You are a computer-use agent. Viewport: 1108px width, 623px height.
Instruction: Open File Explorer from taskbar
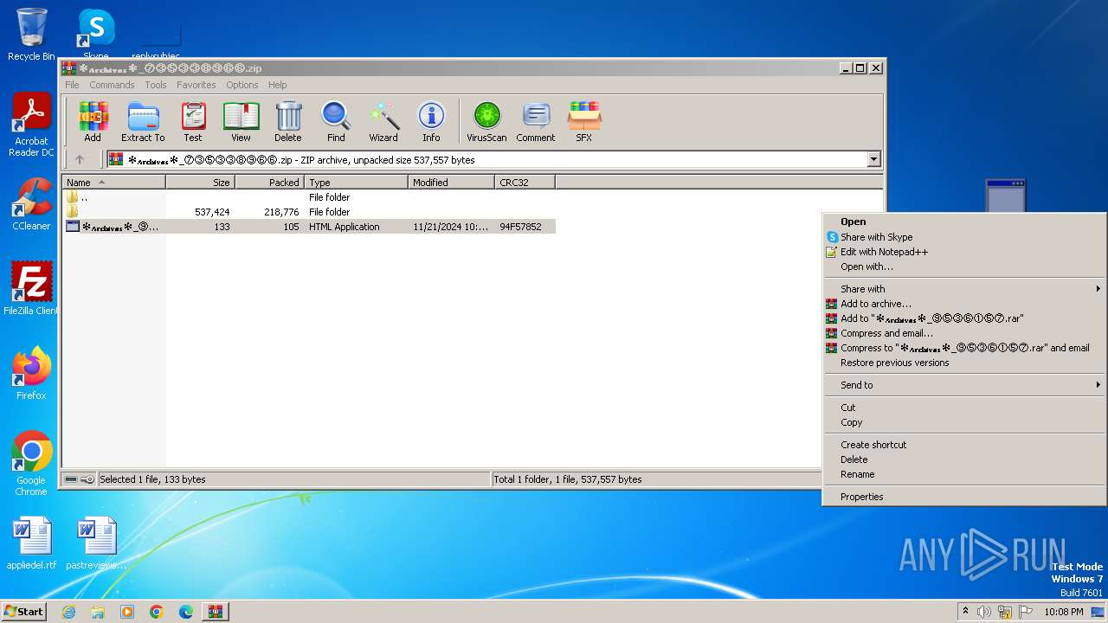tap(98, 612)
